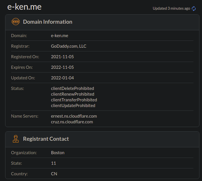
Task: Click the Registered On date 2021-11-05
Action: (62, 57)
